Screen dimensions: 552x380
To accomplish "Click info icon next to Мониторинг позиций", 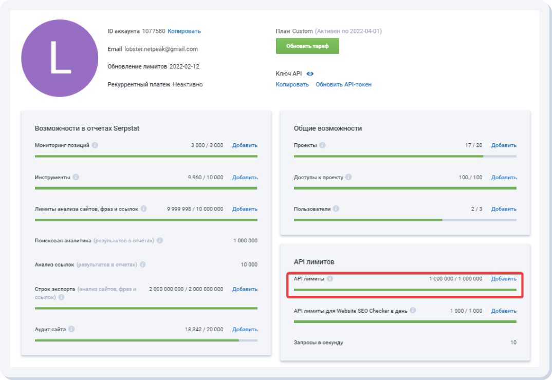I will 95,145.
